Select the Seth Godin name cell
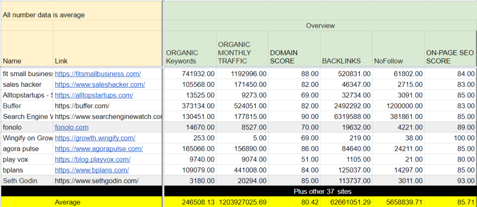Screen dimensions: 477x207 click(27, 181)
